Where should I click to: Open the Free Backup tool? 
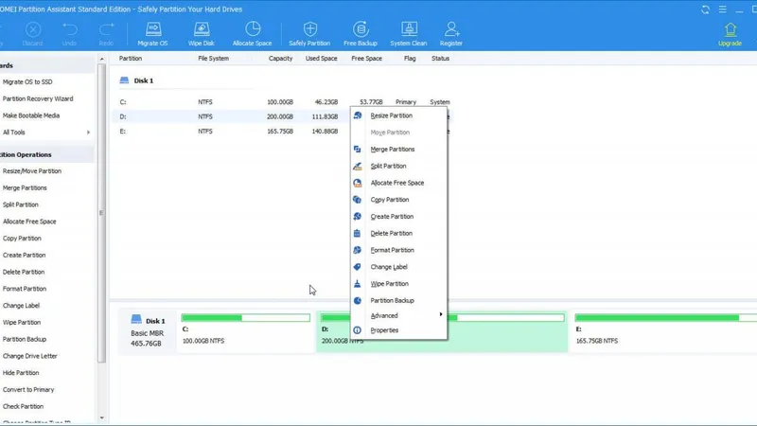coord(361,34)
